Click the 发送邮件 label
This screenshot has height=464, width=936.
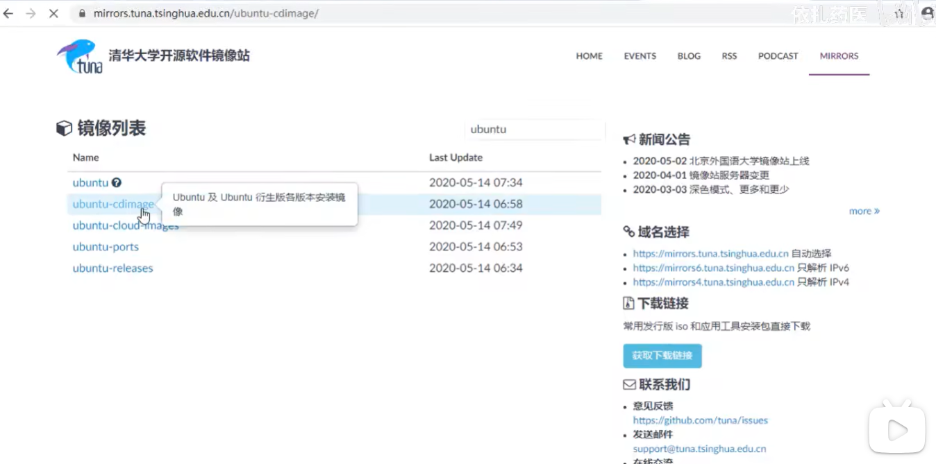tap(653, 435)
